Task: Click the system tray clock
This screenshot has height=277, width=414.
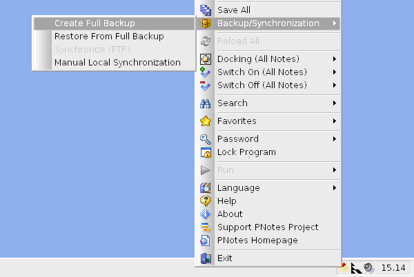Action: point(395,267)
